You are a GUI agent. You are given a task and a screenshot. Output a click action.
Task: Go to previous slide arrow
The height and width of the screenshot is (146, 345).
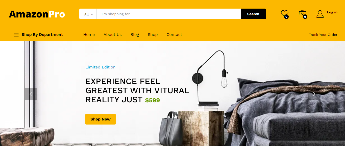[x=31, y=94]
